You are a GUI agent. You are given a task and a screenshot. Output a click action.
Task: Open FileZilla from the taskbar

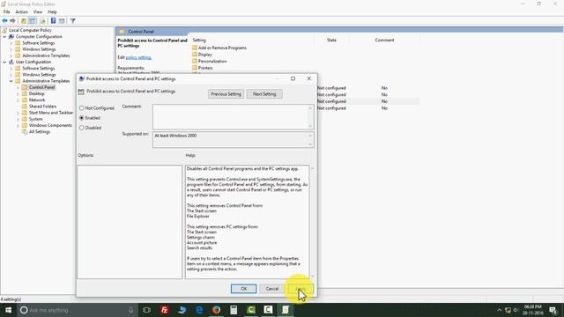[165, 310]
